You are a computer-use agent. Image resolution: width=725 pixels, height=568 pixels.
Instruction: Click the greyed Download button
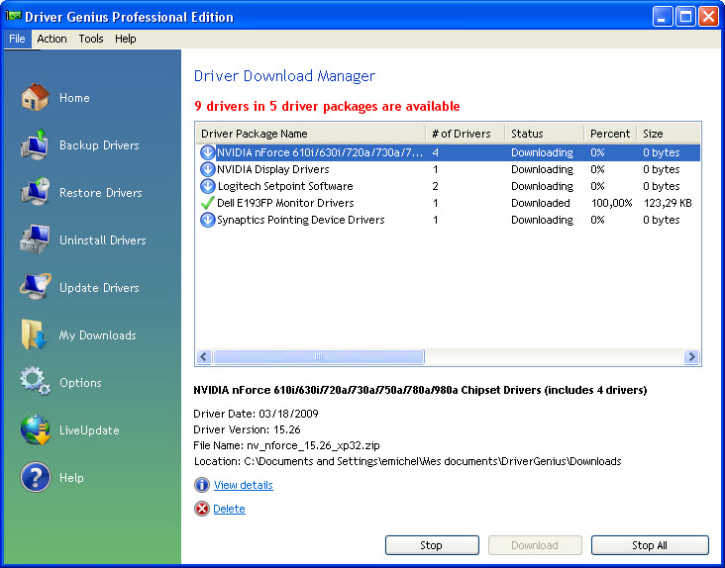[535, 545]
